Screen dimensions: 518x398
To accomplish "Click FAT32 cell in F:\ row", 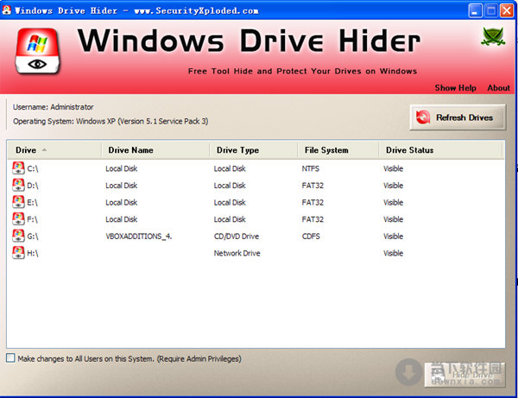I will pyautogui.click(x=313, y=219).
